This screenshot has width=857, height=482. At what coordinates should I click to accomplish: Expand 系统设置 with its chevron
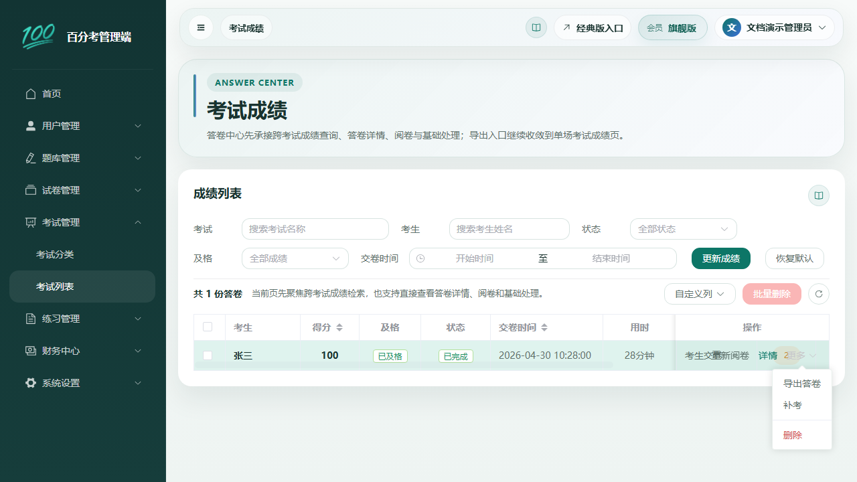[x=138, y=383]
